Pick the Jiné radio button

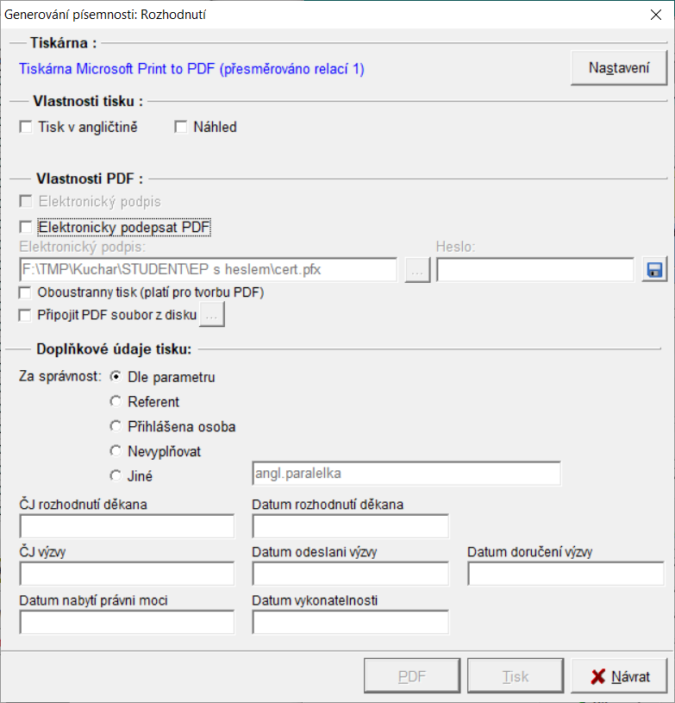coord(116,474)
